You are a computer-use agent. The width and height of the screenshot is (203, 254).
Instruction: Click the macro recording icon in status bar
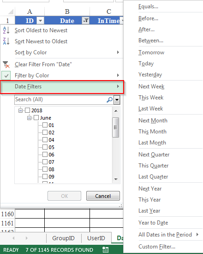105,249
